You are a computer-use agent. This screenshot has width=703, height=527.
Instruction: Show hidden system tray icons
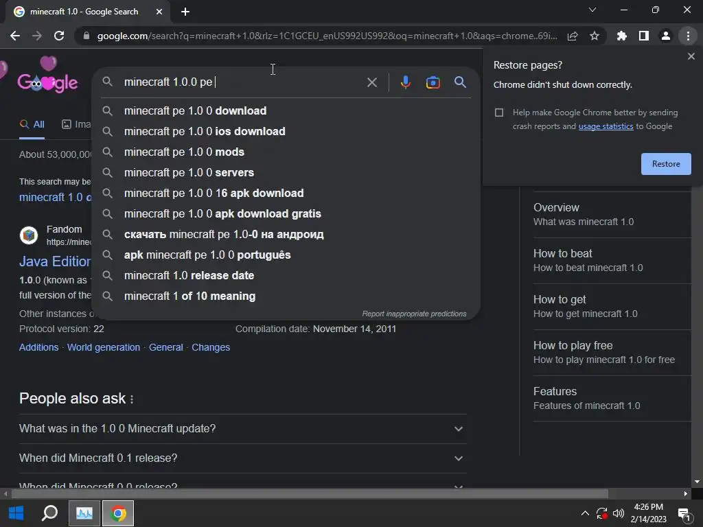click(585, 513)
